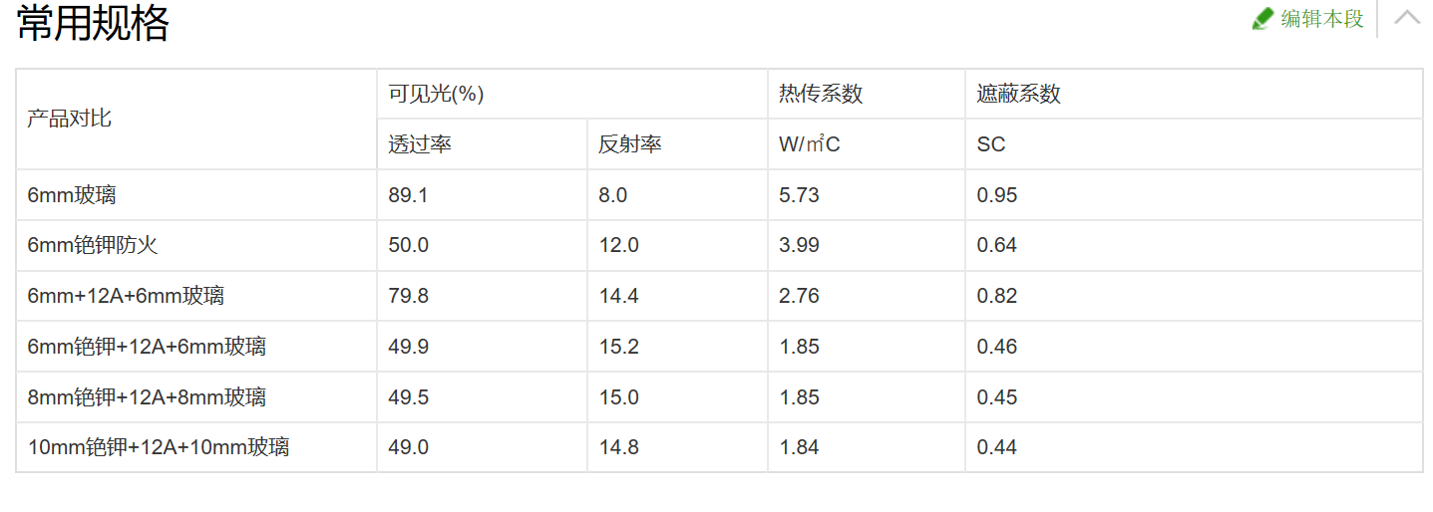Select the 8mm铯钾+12A+8mm玻璃 row label
The image size is (1433, 512).
click(x=147, y=397)
